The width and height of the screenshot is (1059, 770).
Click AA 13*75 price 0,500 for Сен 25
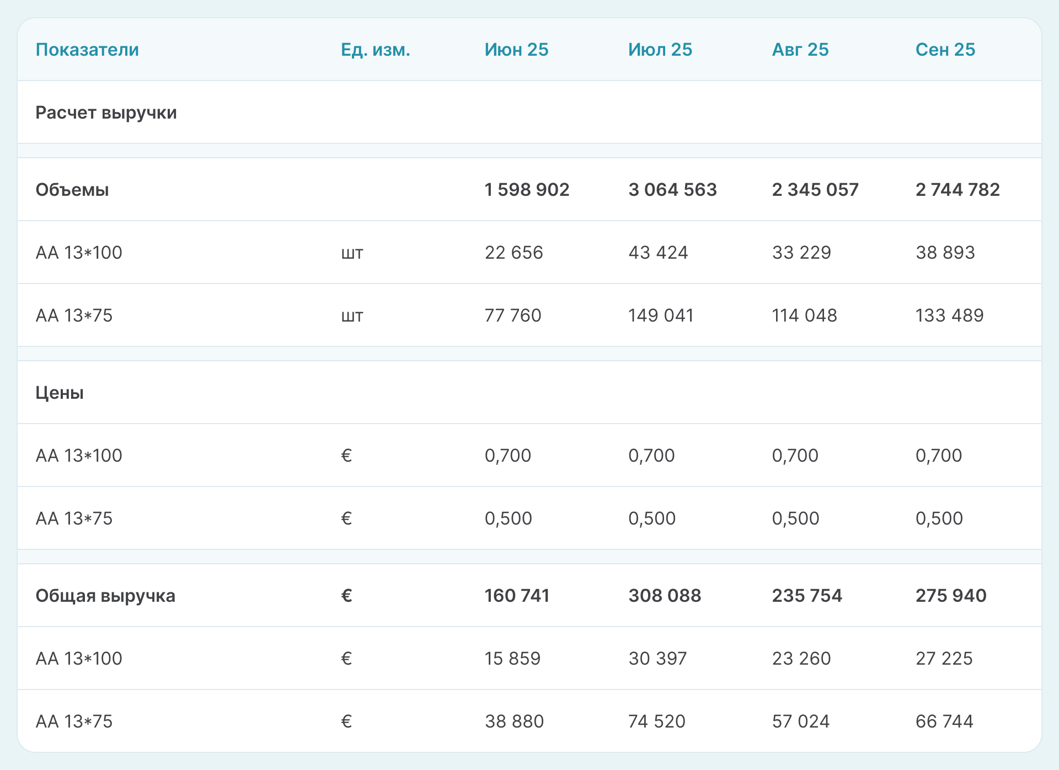pos(939,518)
